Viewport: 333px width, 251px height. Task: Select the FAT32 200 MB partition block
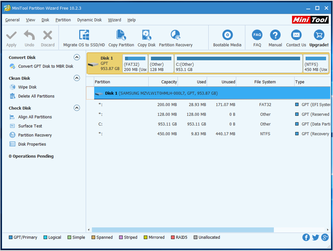pos(135,63)
